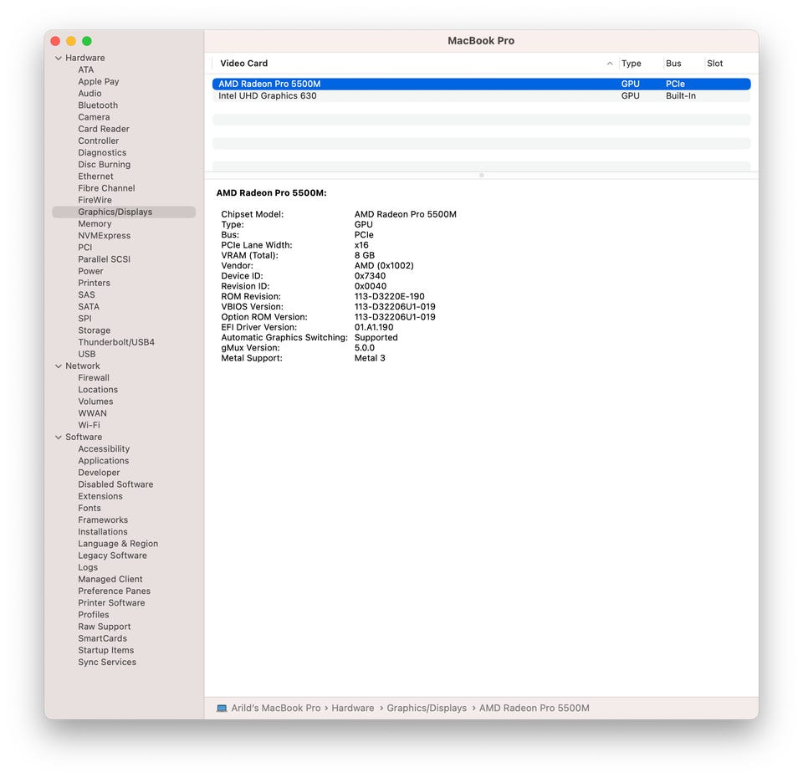Click Hardware in the path bar
The width and height of the screenshot is (803, 778).
click(x=352, y=708)
